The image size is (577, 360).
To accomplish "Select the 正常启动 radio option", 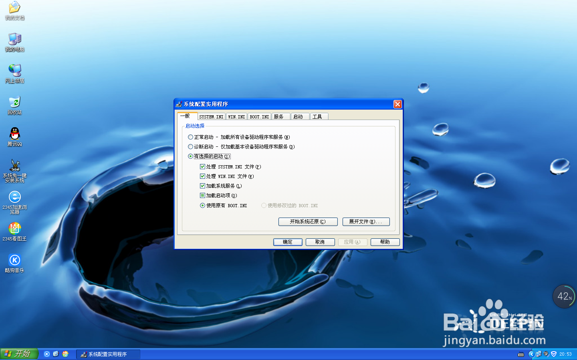I will tap(239, 137).
